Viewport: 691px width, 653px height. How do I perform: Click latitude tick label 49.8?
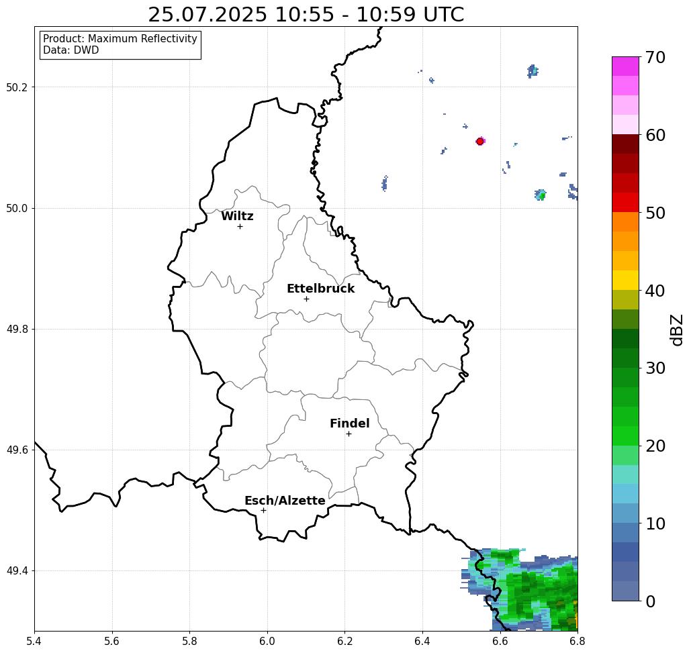[17, 330]
